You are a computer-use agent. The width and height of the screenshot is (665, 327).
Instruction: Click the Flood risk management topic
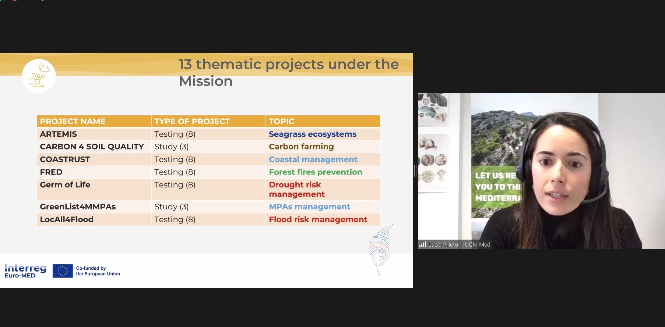coord(318,219)
